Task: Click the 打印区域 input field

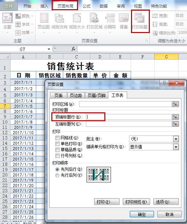Action: coord(125,104)
